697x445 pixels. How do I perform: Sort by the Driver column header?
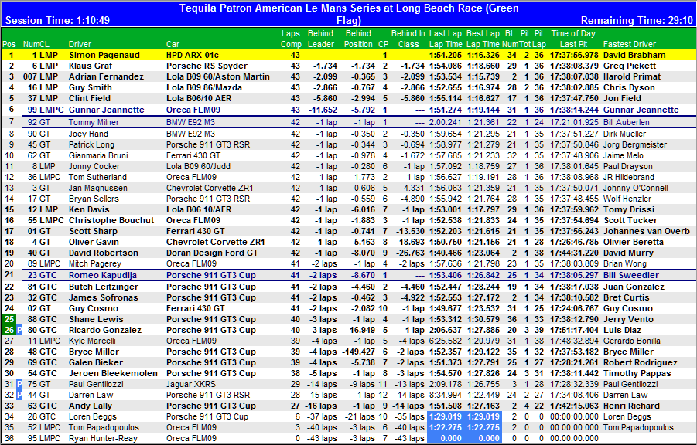(80, 44)
